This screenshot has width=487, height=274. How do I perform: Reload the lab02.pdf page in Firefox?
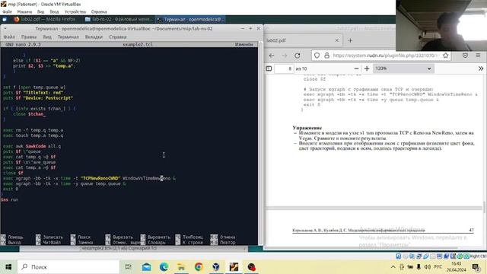[x=298, y=56]
